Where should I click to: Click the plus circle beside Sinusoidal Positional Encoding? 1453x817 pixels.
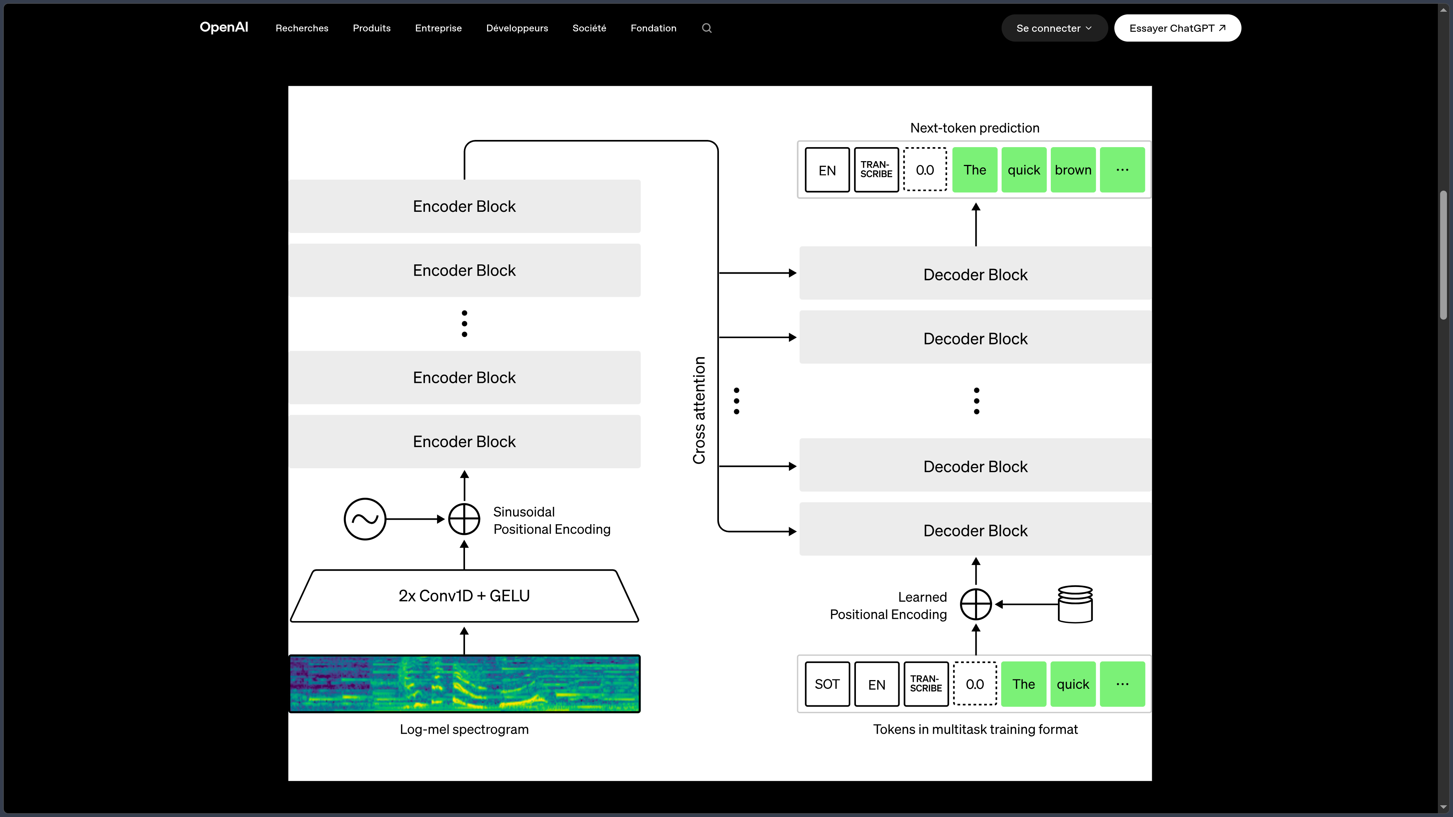464,519
